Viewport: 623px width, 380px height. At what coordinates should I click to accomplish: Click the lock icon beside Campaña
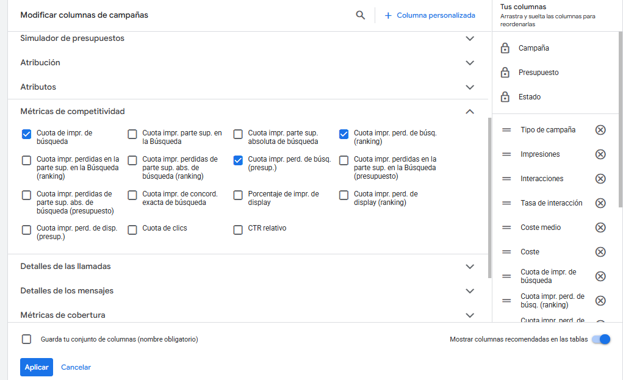(x=505, y=48)
